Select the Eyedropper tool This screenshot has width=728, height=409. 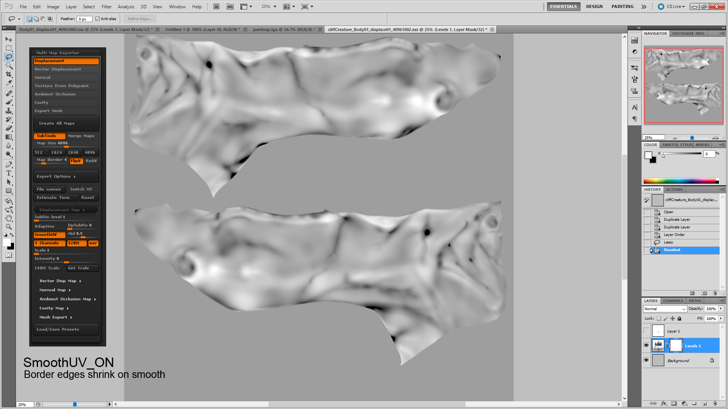pyautogui.click(x=9, y=83)
